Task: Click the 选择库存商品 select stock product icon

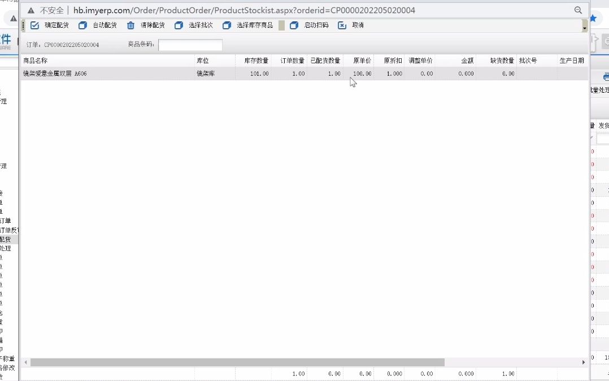Action: click(x=226, y=25)
